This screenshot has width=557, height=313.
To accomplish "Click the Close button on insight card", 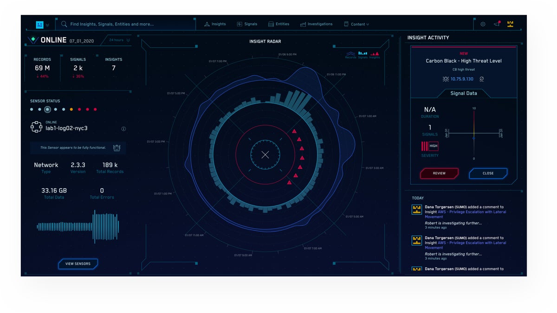I will (488, 173).
